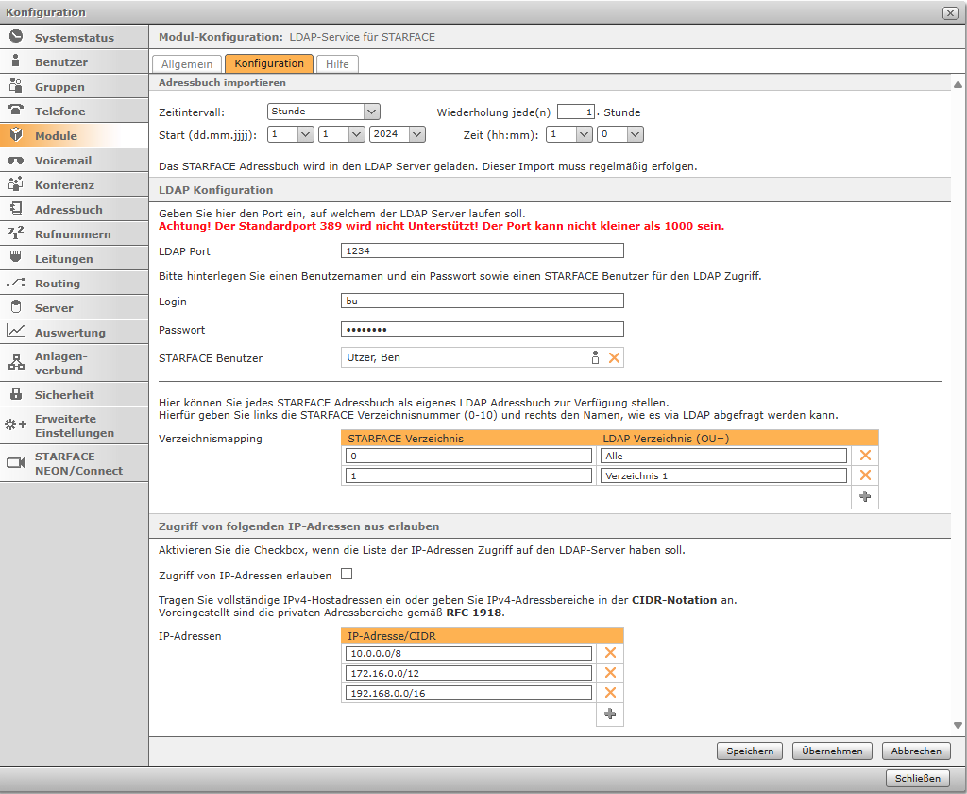This screenshot has height=794, width=967.
Task: Open the start day dropdown
Action: [291, 134]
